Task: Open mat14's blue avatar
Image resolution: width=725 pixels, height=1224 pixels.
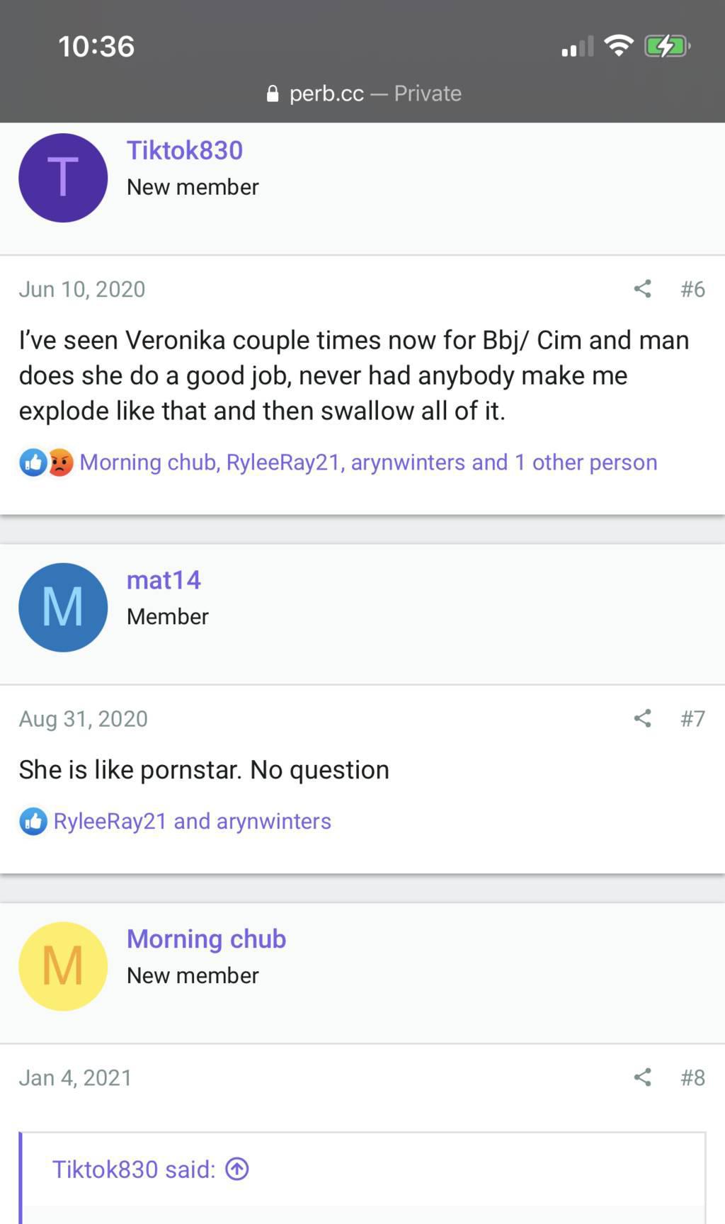Action: point(63,607)
